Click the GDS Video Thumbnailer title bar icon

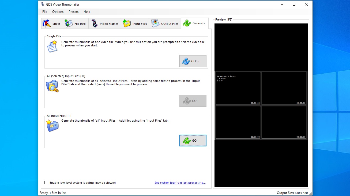point(43,4)
